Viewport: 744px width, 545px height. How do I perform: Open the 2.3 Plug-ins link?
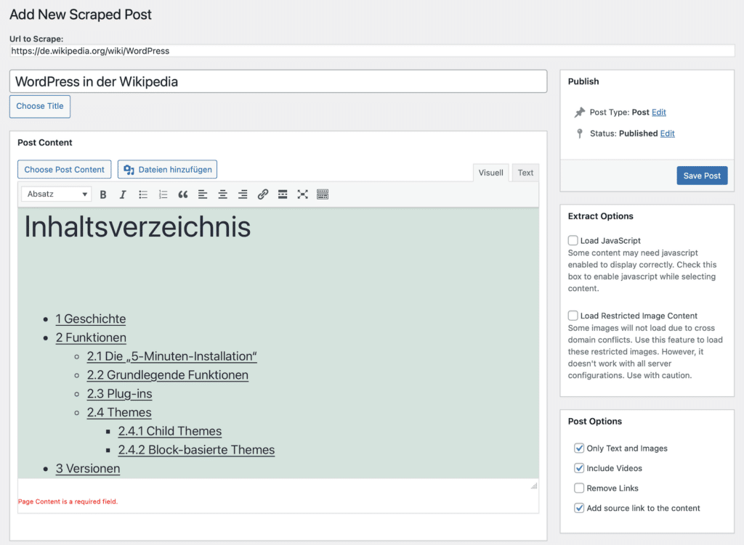coord(120,394)
